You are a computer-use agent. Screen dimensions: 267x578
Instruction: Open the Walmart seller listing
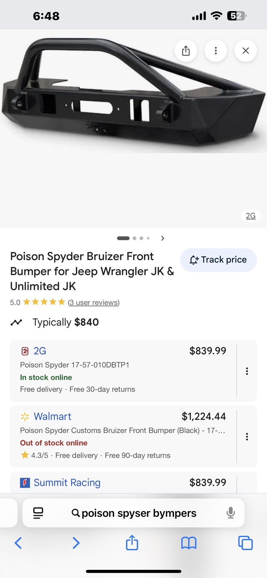coord(52,416)
